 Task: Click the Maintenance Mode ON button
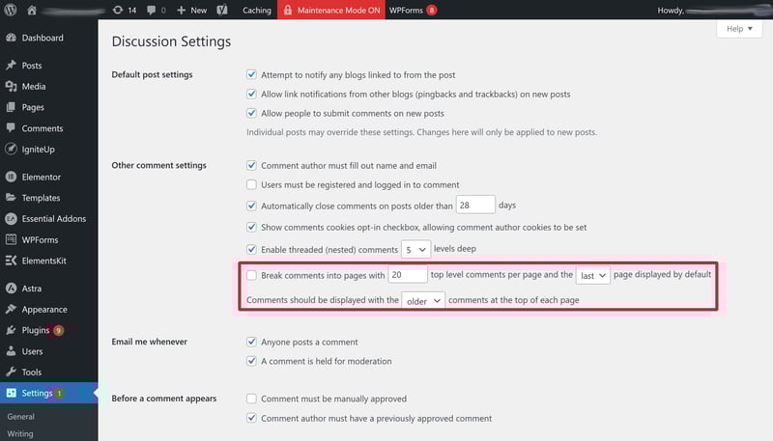pos(331,10)
